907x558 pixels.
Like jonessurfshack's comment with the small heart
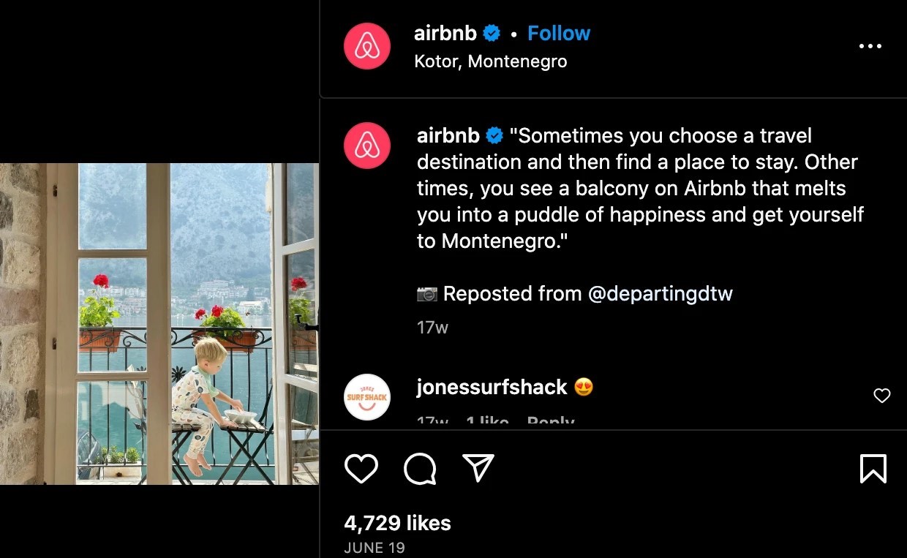click(882, 396)
